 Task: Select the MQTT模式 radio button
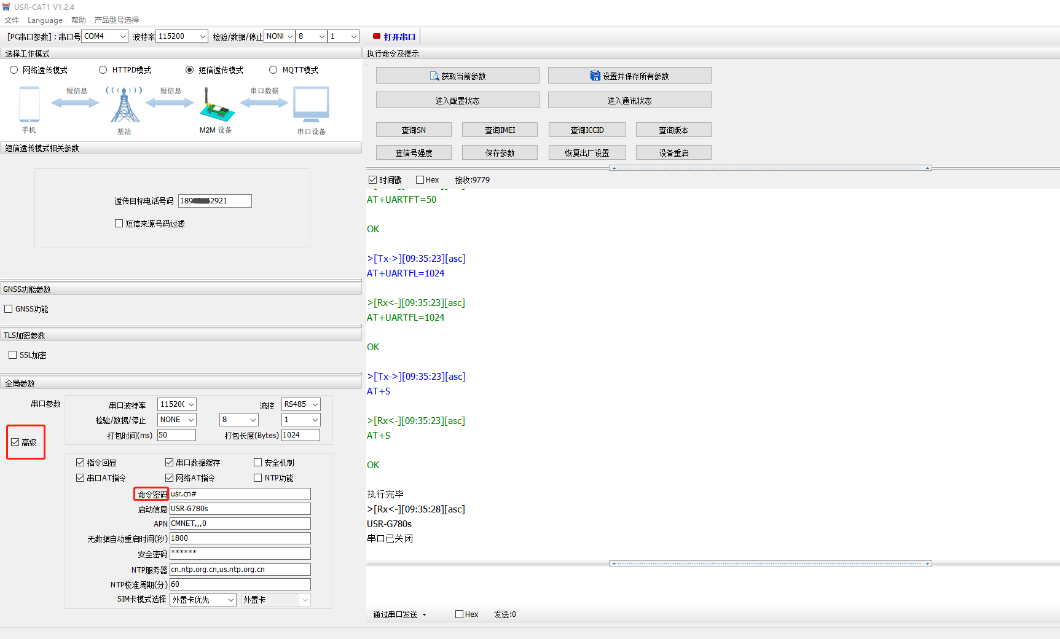tap(273, 70)
